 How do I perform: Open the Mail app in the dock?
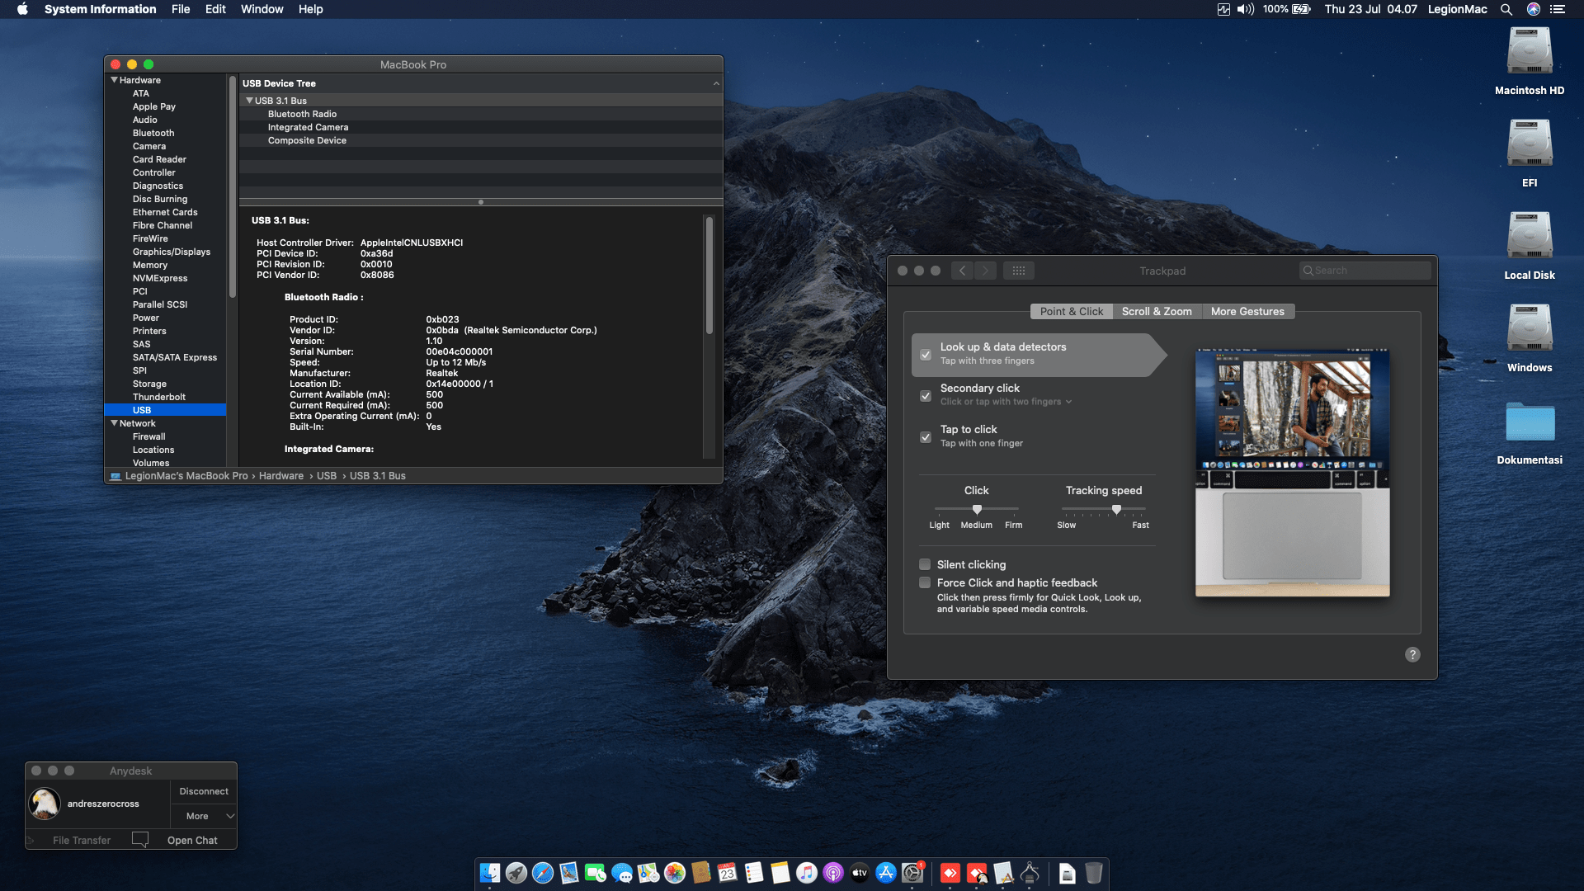tap(569, 873)
